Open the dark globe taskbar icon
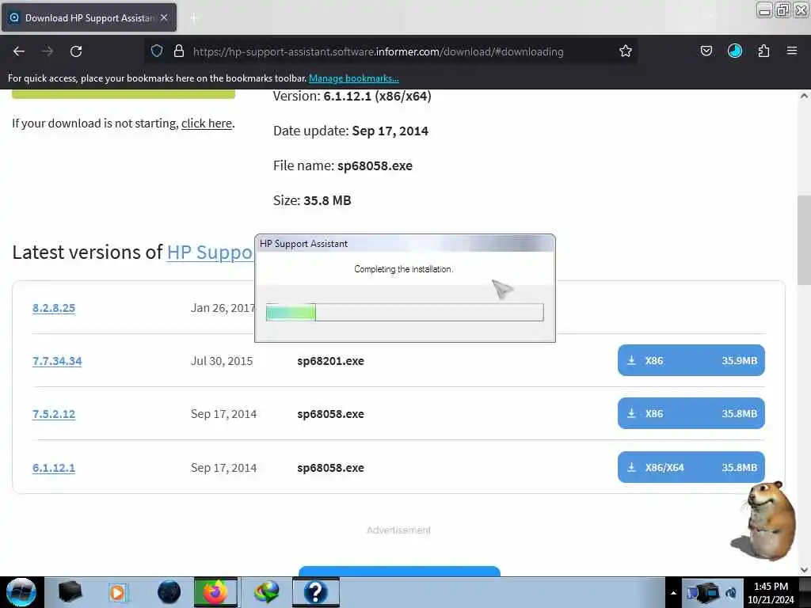811x608 pixels. point(169,592)
